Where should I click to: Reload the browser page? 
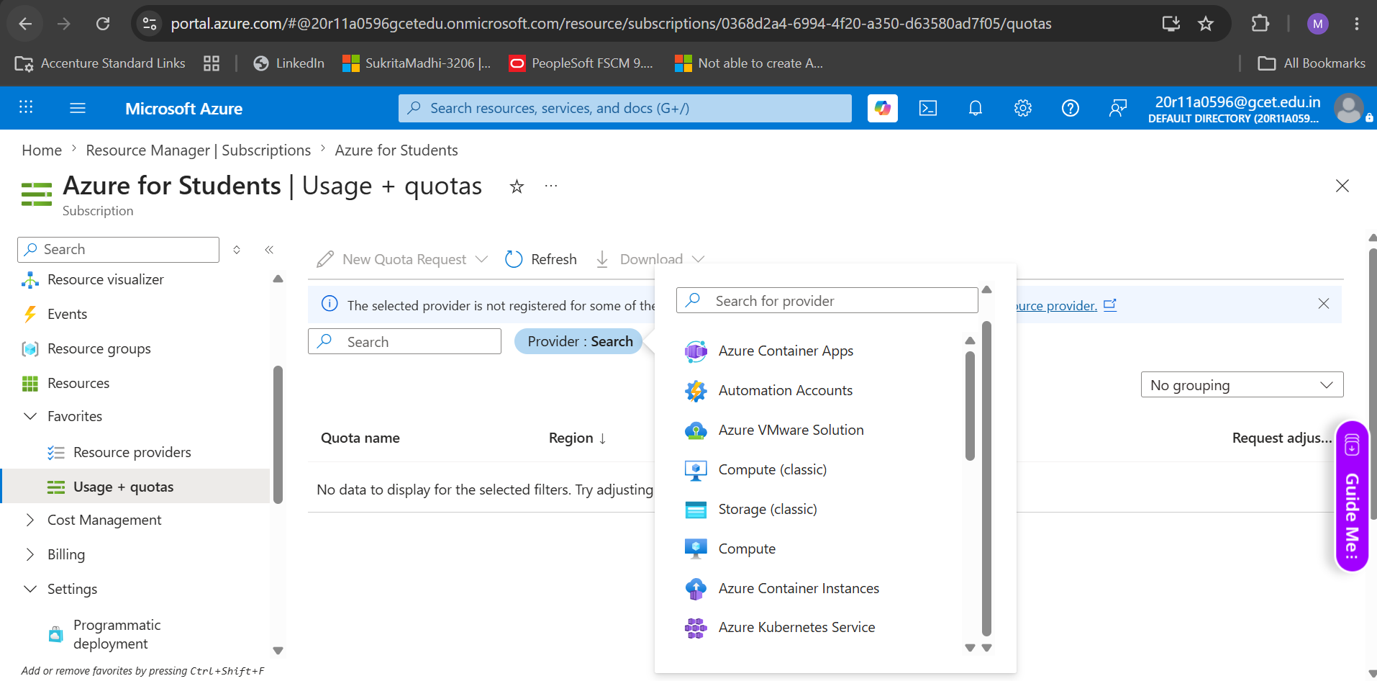103,24
